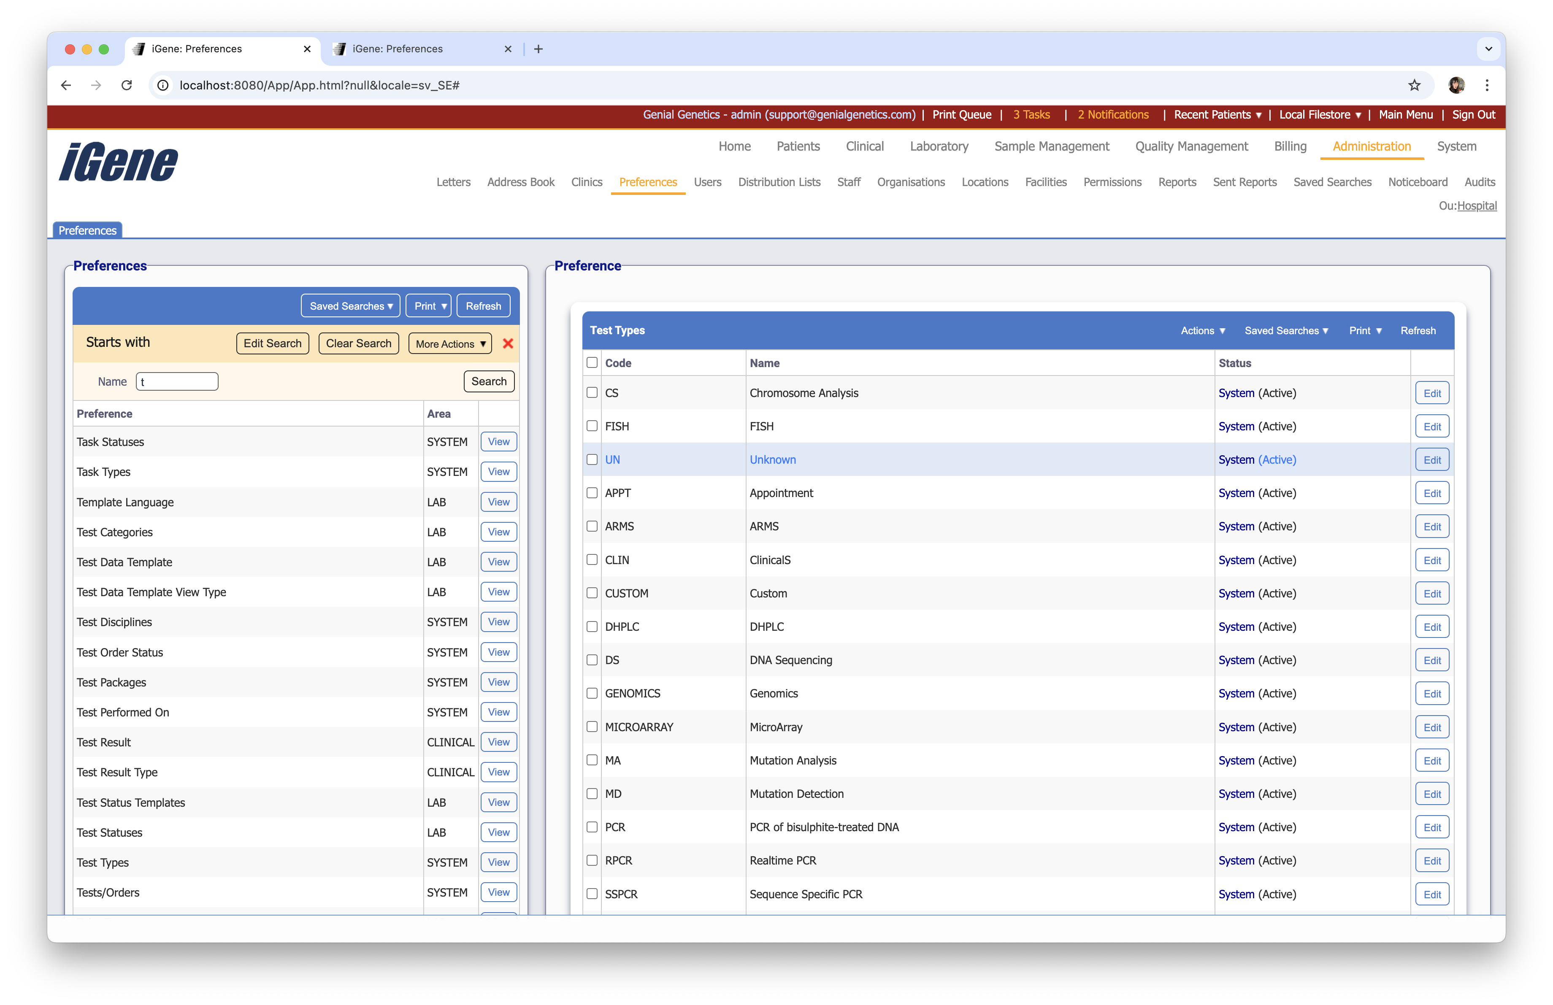Switch to the Users sub-tab
The width and height of the screenshot is (1553, 1005).
click(x=707, y=182)
